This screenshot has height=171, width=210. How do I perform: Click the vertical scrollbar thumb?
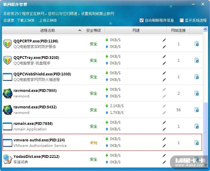(205, 132)
